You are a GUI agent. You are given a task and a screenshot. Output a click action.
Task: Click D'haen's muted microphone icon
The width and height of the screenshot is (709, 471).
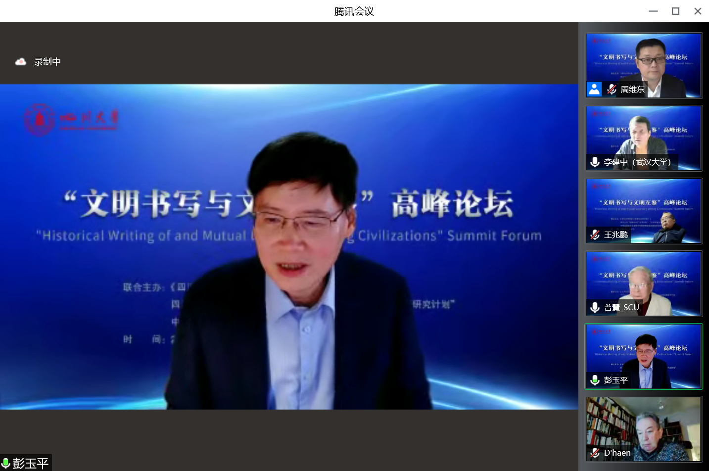click(x=595, y=453)
